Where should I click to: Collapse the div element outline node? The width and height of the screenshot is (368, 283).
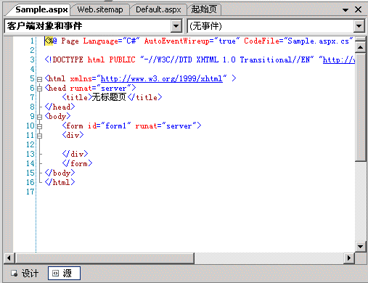40,136
